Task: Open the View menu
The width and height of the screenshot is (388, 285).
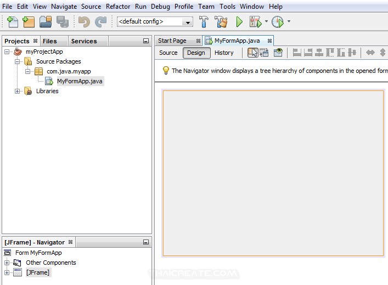Action: pyautogui.click(x=40, y=7)
